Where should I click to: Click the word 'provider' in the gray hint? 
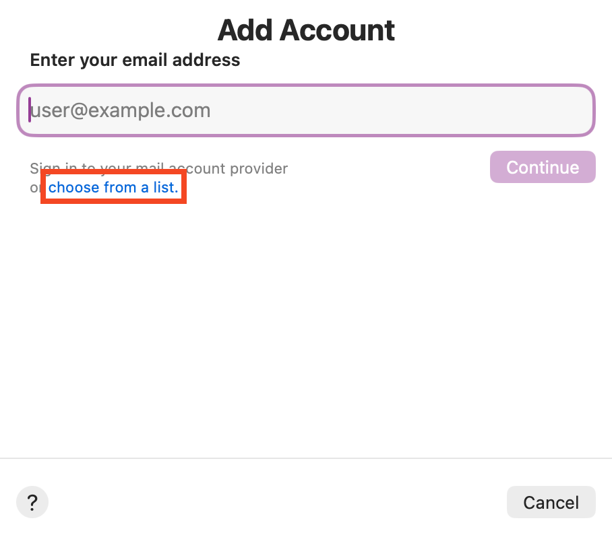(x=260, y=168)
